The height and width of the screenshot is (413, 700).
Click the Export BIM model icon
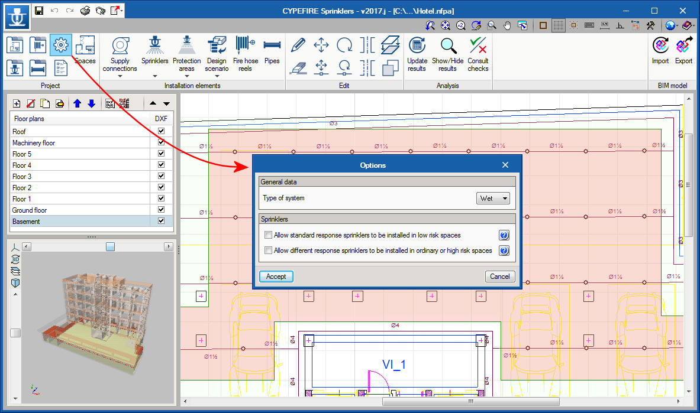683,46
